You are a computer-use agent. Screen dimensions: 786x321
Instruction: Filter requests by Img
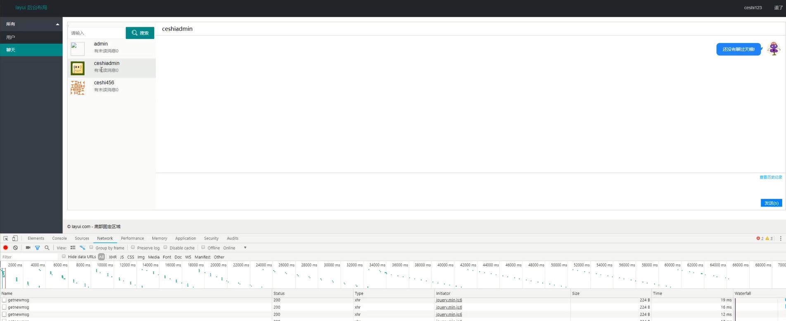pos(141,257)
